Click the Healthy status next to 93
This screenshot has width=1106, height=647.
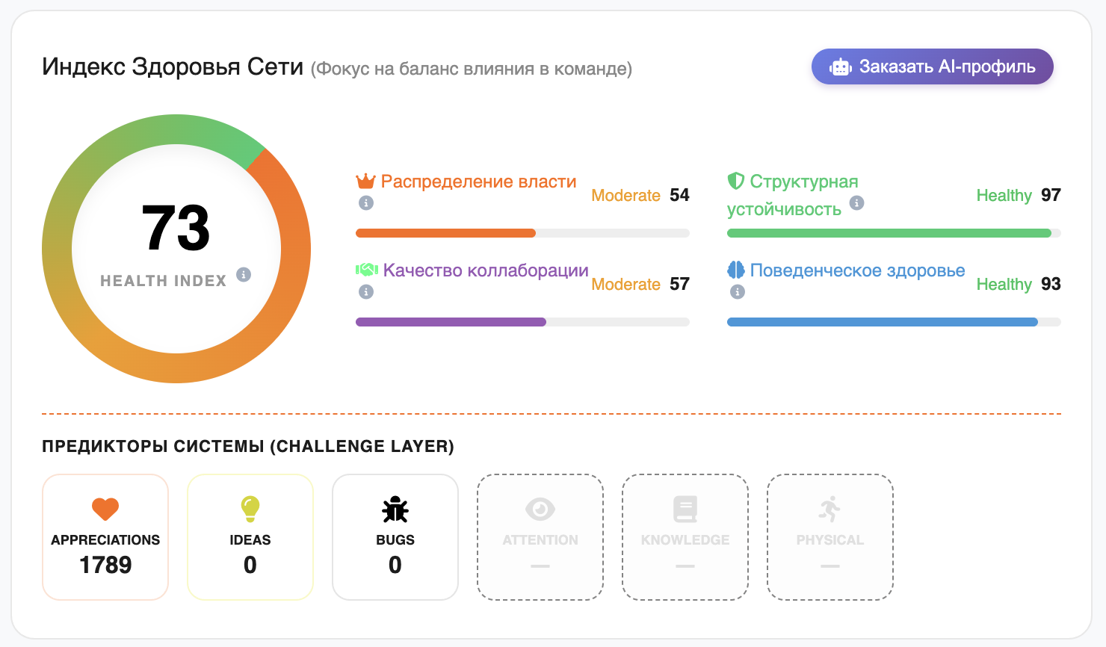(1004, 285)
